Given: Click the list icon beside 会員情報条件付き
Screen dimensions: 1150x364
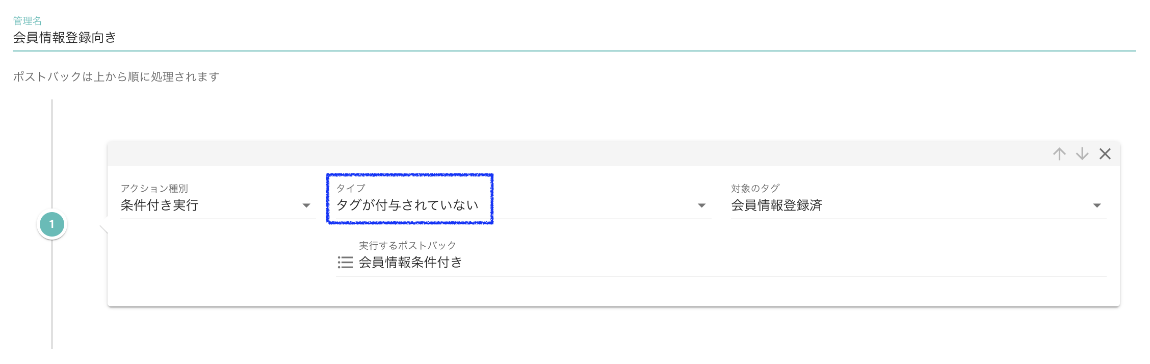Looking at the screenshot, I should [x=345, y=263].
